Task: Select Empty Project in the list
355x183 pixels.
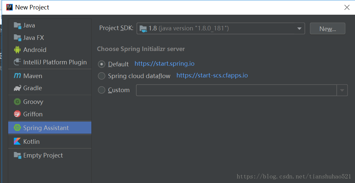Action: (50, 155)
